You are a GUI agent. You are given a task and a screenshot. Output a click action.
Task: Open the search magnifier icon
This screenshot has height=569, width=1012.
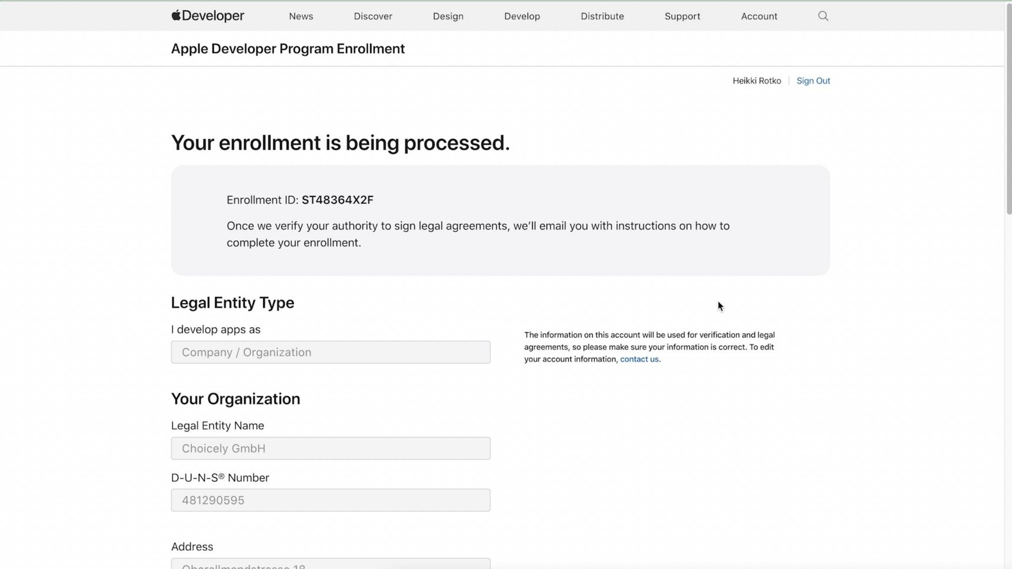pyautogui.click(x=823, y=16)
